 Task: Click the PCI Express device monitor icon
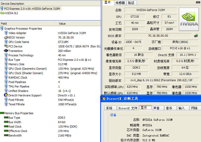pos(2,9)
